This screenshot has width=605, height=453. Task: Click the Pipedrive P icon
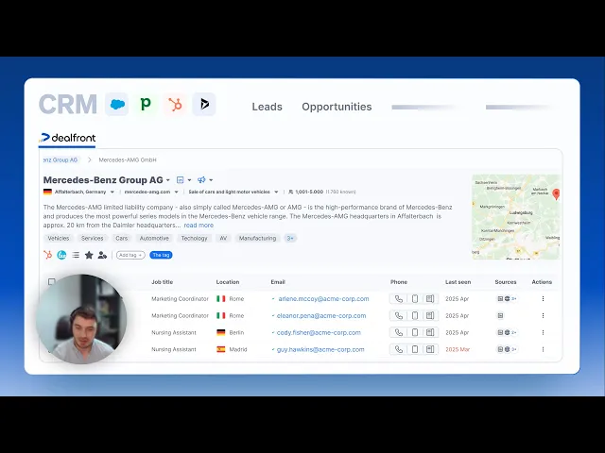(x=146, y=105)
